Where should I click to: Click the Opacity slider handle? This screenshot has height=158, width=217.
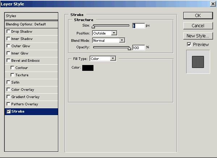click(x=129, y=48)
